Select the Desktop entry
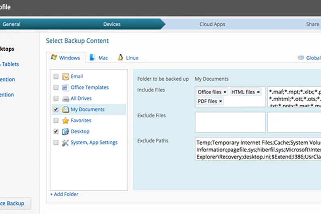The image size is (321, 214). (80, 131)
